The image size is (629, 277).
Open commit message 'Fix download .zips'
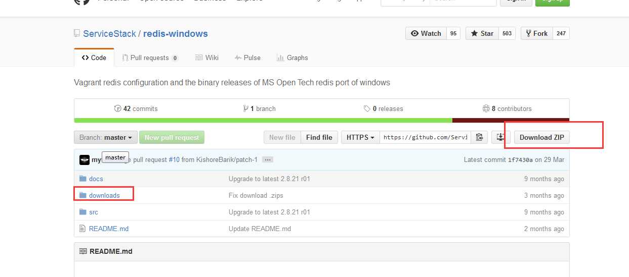click(x=256, y=195)
